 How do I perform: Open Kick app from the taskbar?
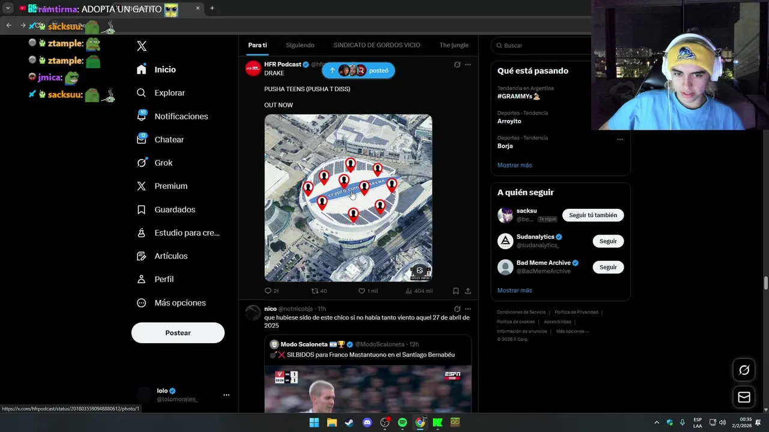[x=437, y=422]
